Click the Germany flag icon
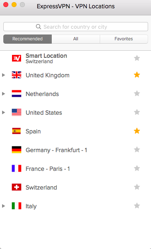This screenshot has width=151, height=249. (17, 150)
